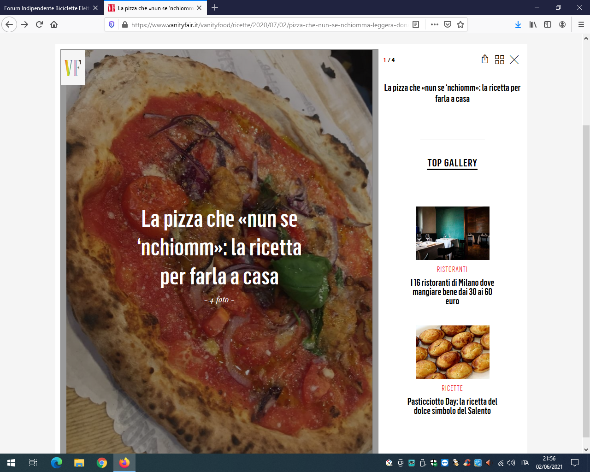The height and width of the screenshot is (472, 590).
Task: Switch the ITA input language
Action: pos(525,463)
